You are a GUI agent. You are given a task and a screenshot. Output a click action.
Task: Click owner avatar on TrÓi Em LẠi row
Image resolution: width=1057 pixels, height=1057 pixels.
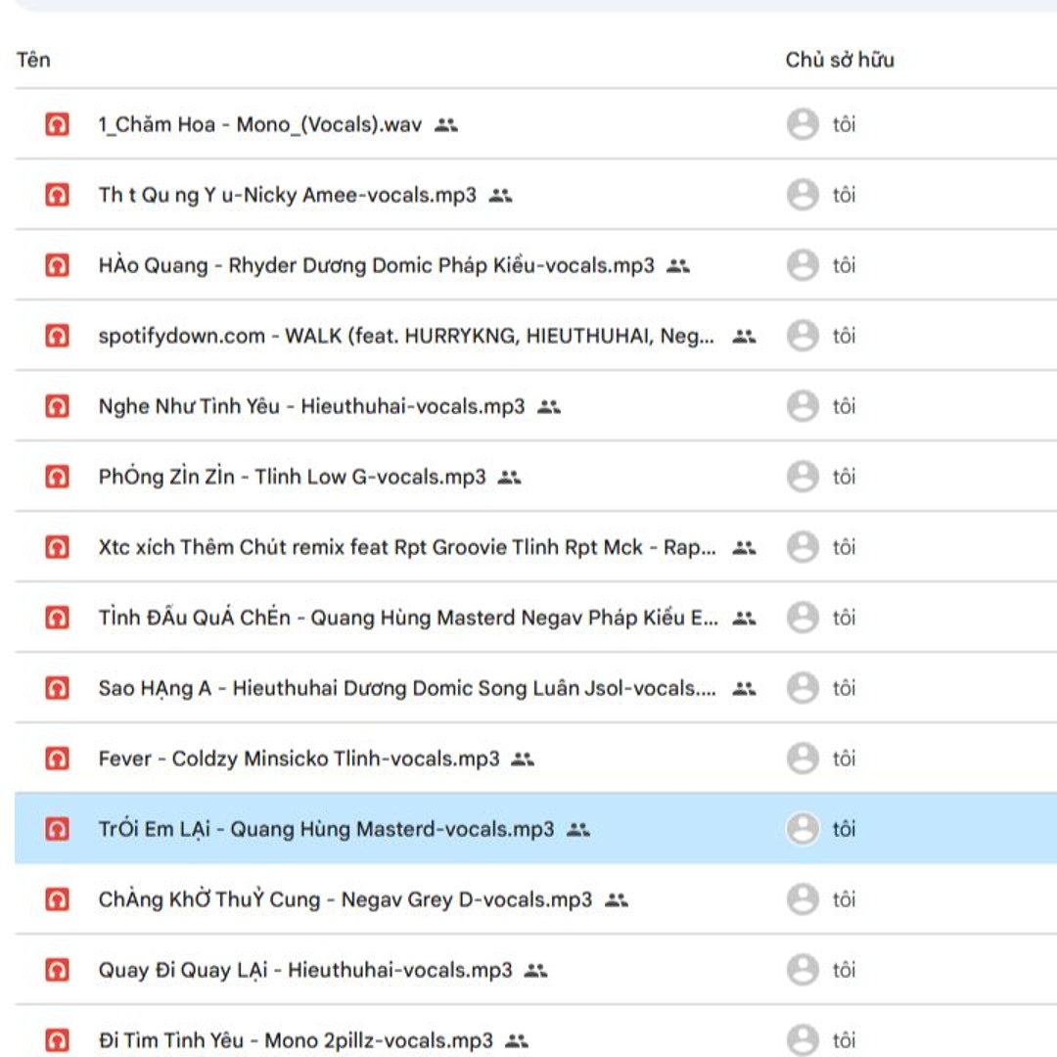tap(803, 829)
